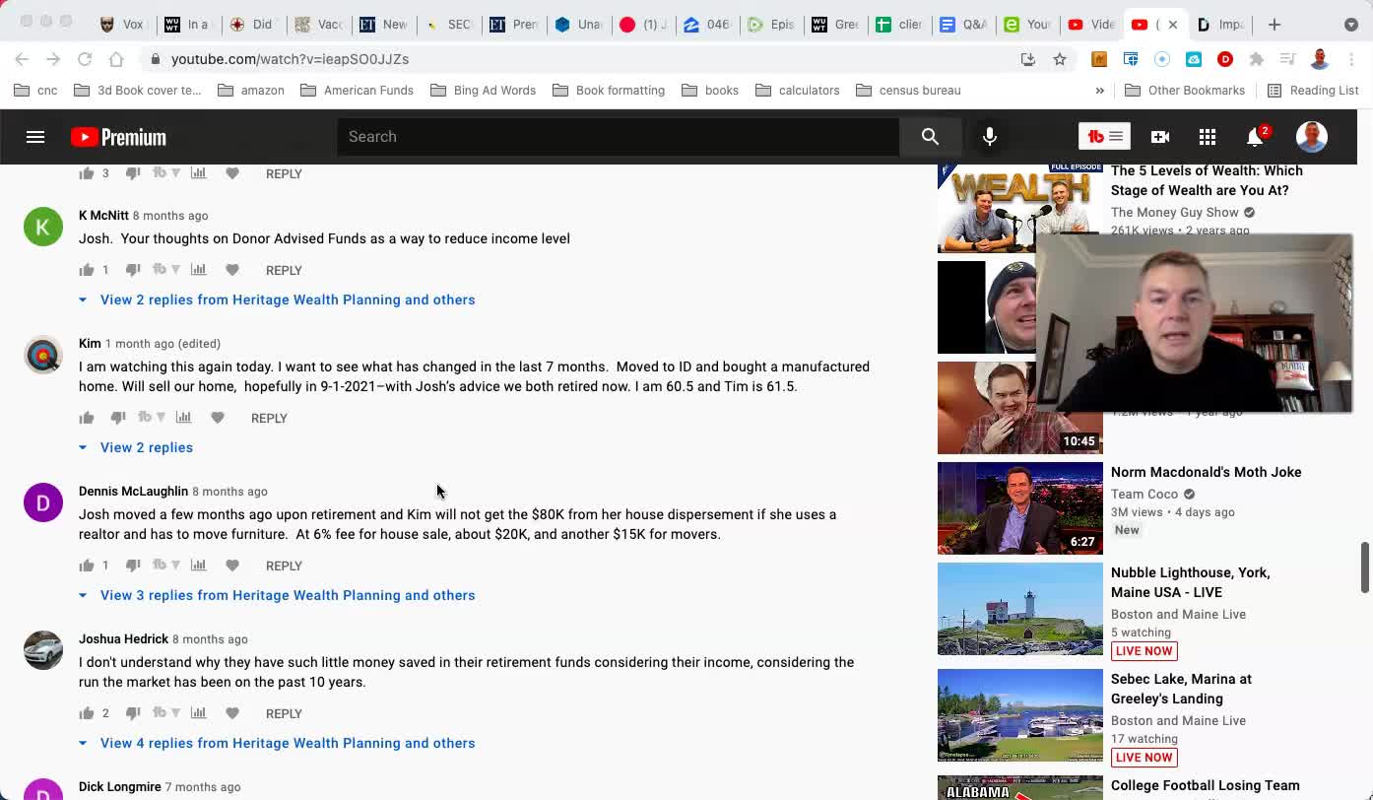Reply to K McNitt's comment

click(x=284, y=270)
